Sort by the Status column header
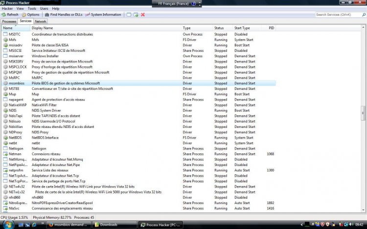Image resolution: width=367 pixels, height=229 pixels. tap(223, 28)
